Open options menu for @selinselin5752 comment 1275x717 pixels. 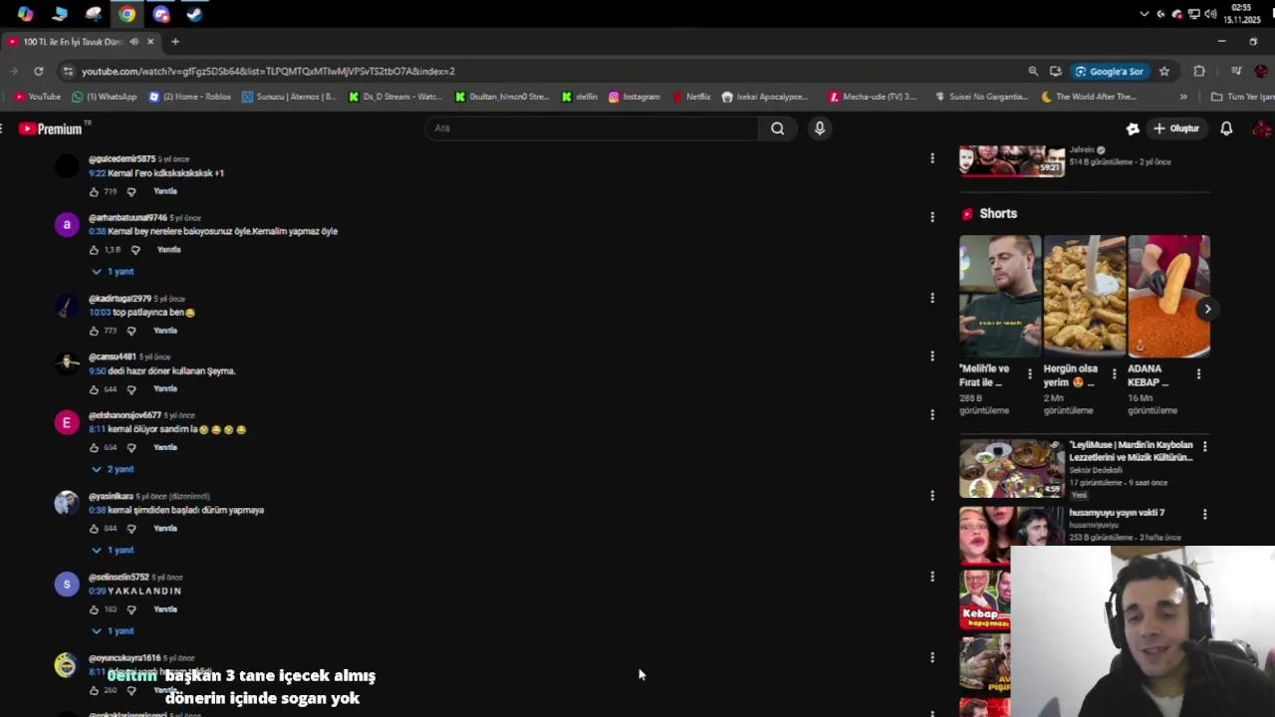[x=932, y=577]
